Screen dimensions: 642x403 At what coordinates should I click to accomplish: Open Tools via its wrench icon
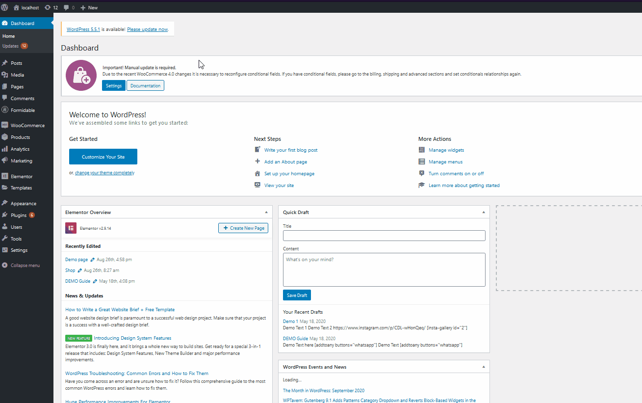tap(5, 239)
